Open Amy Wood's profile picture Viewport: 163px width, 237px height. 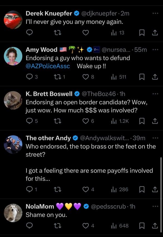(x=13, y=56)
